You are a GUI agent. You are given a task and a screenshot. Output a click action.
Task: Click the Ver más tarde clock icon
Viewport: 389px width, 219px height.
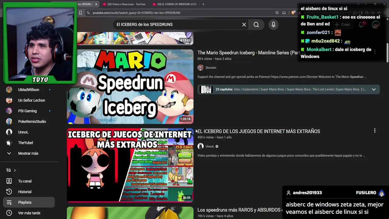tap(9, 213)
